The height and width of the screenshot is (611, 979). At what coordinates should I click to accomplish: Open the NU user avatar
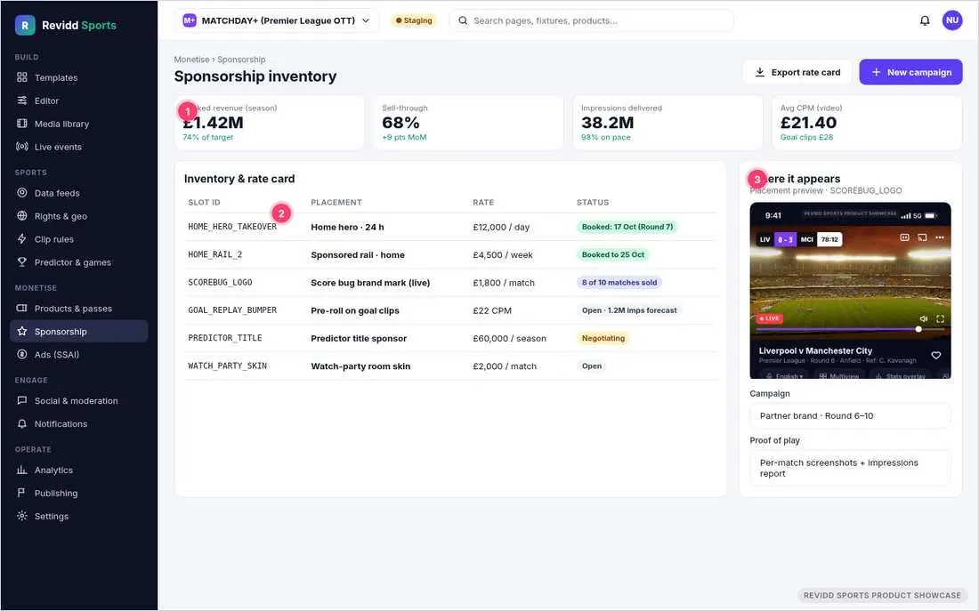pyautogui.click(x=952, y=20)
